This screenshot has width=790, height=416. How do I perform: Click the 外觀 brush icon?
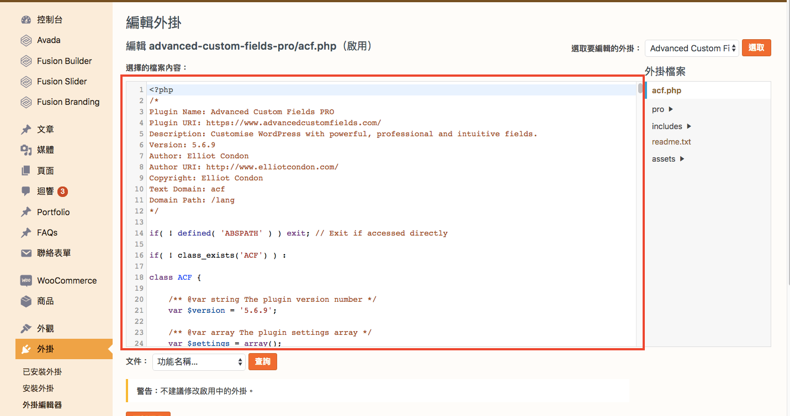pos(26,329)
